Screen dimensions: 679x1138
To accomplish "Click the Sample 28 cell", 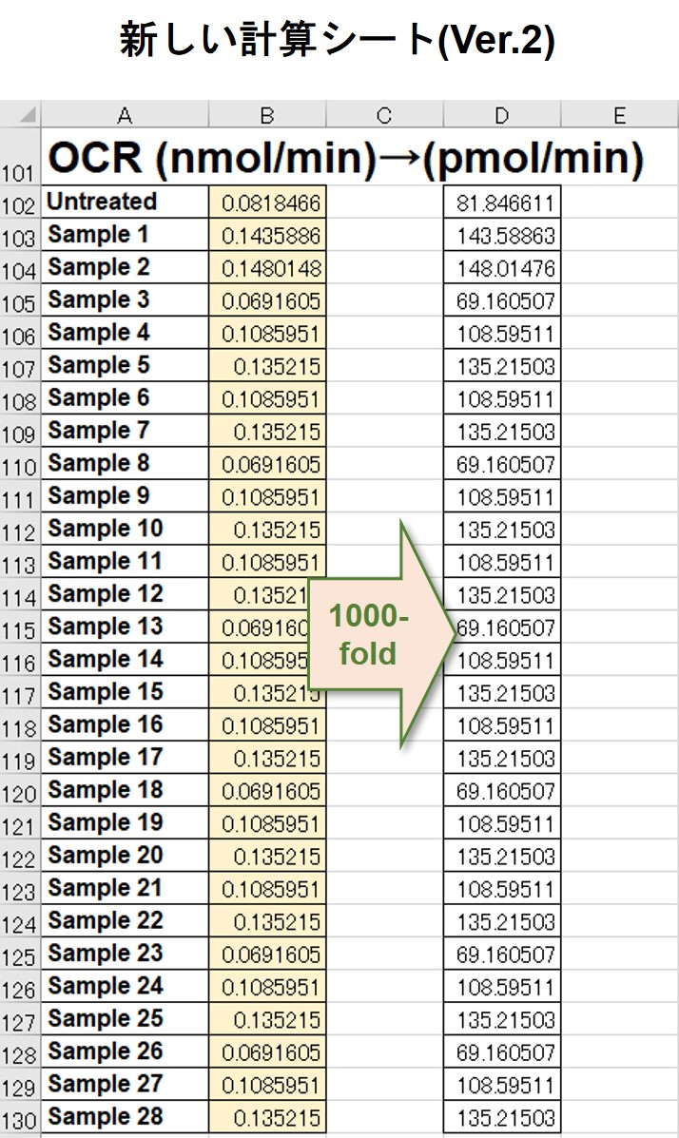I will point(125,1116).
